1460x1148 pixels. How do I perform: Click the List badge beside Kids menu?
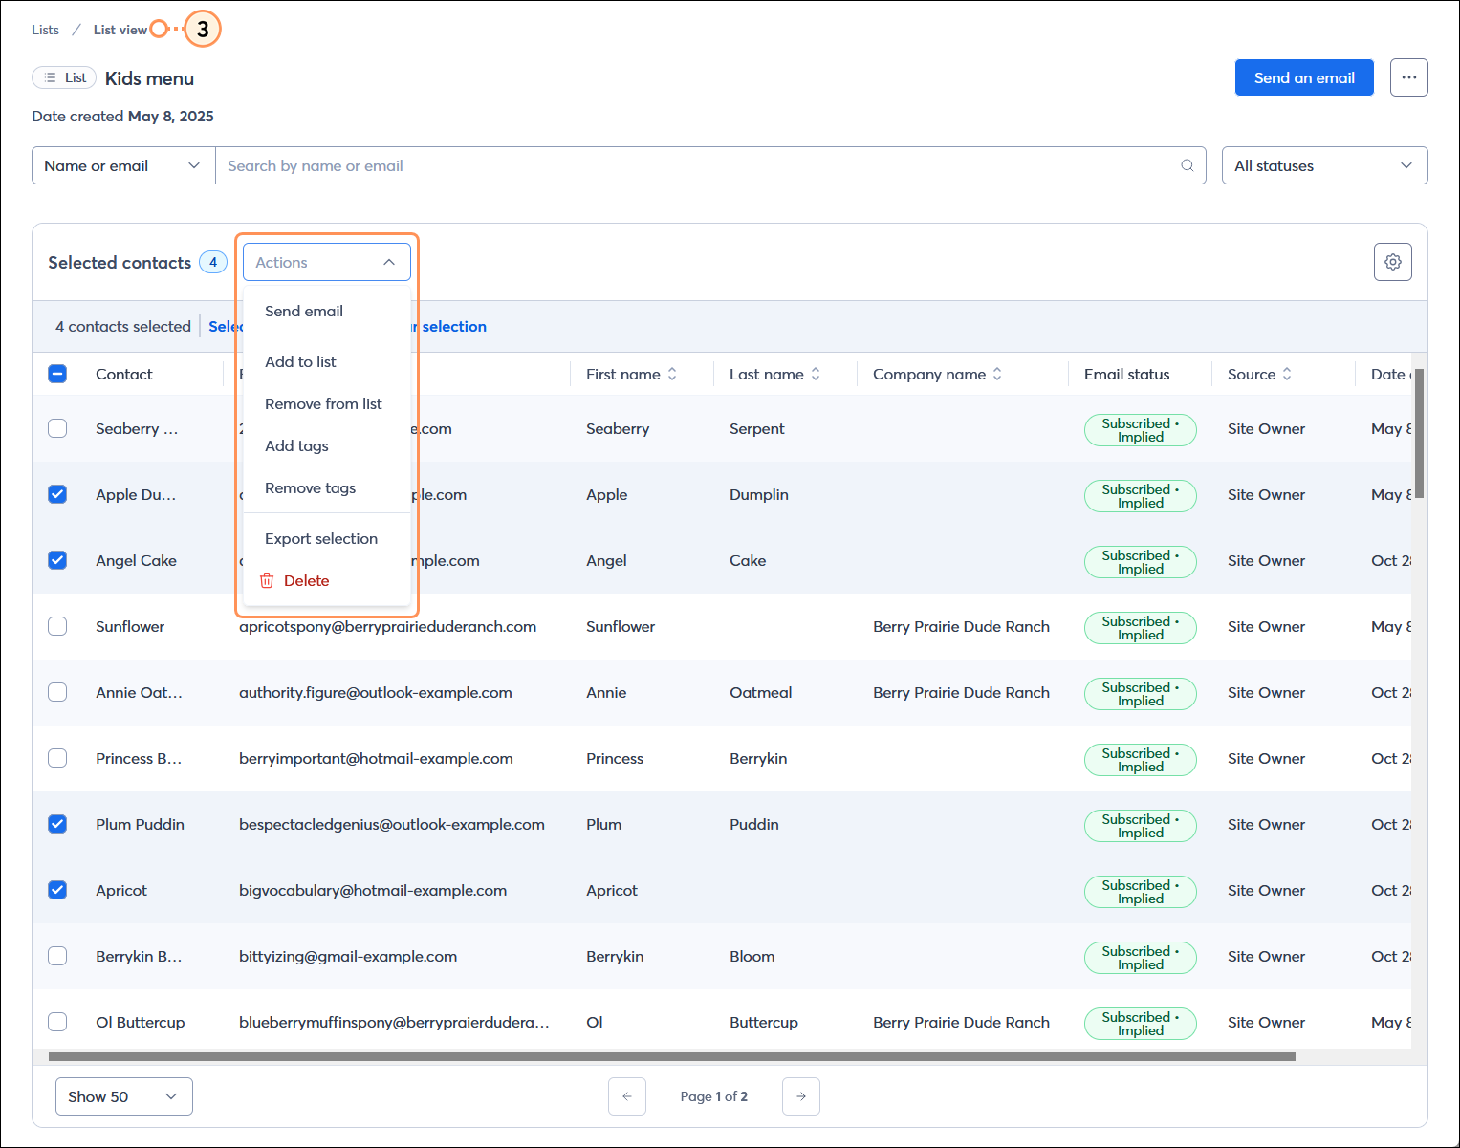click(63, 77)
